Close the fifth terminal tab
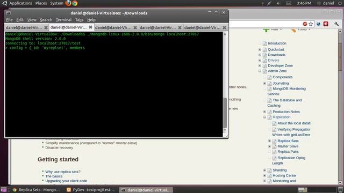This screenshot has width=344, height=193. coord(224,27)
